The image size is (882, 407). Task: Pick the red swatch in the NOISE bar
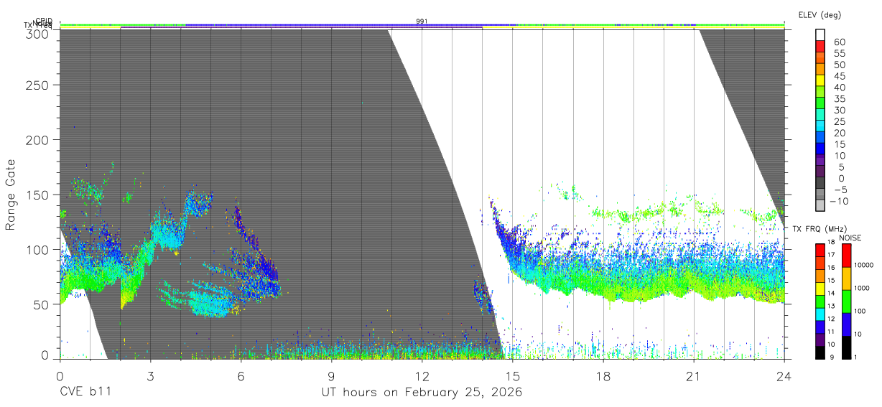[x=846, y=255]
